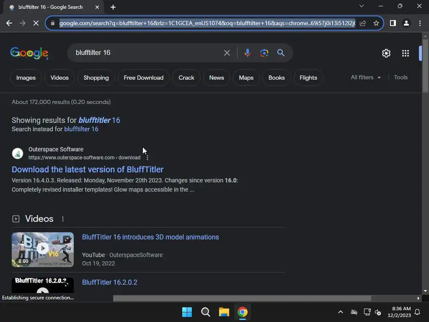Open clock and date 8:36 AM
The height and width of the screenshot is (322, 429).
tap(399, 312)
